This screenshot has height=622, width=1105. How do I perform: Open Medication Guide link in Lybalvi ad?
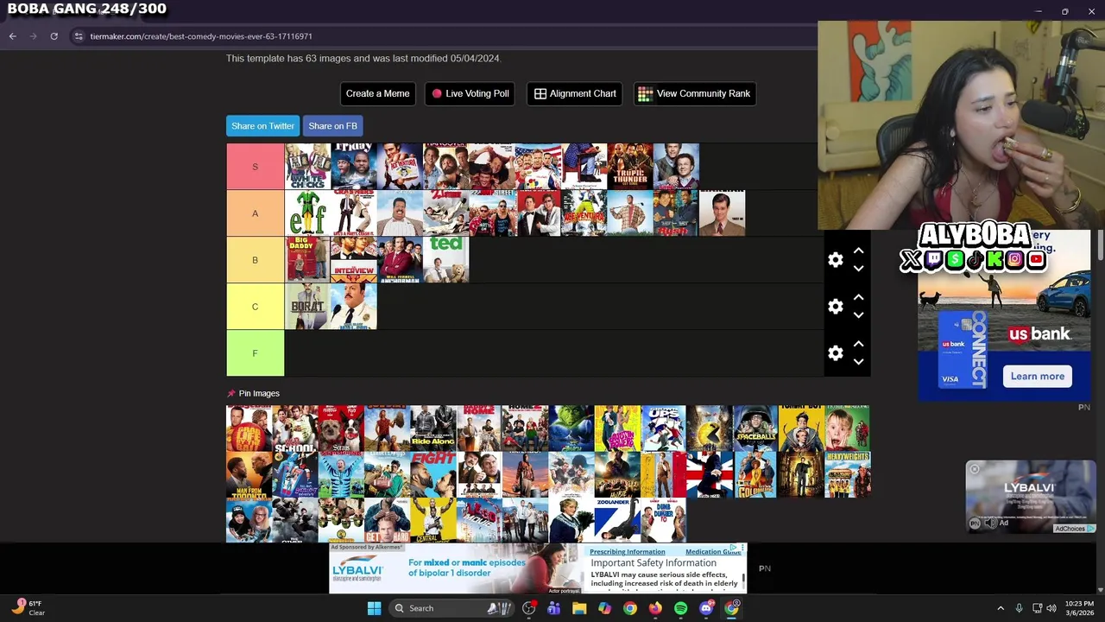[x=713, y=552]
